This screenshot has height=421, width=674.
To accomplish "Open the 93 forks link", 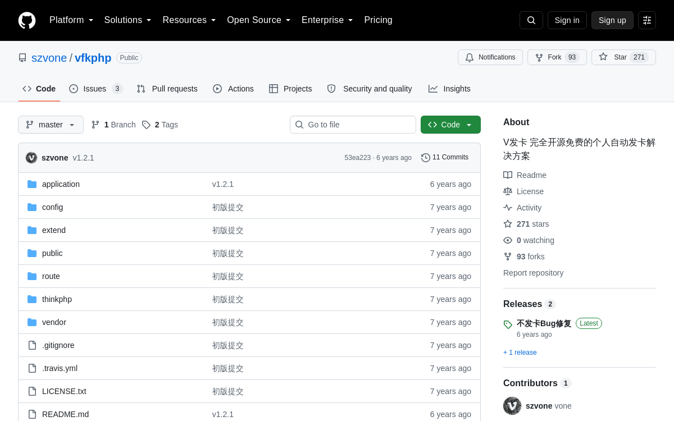I will coord(524,257).
